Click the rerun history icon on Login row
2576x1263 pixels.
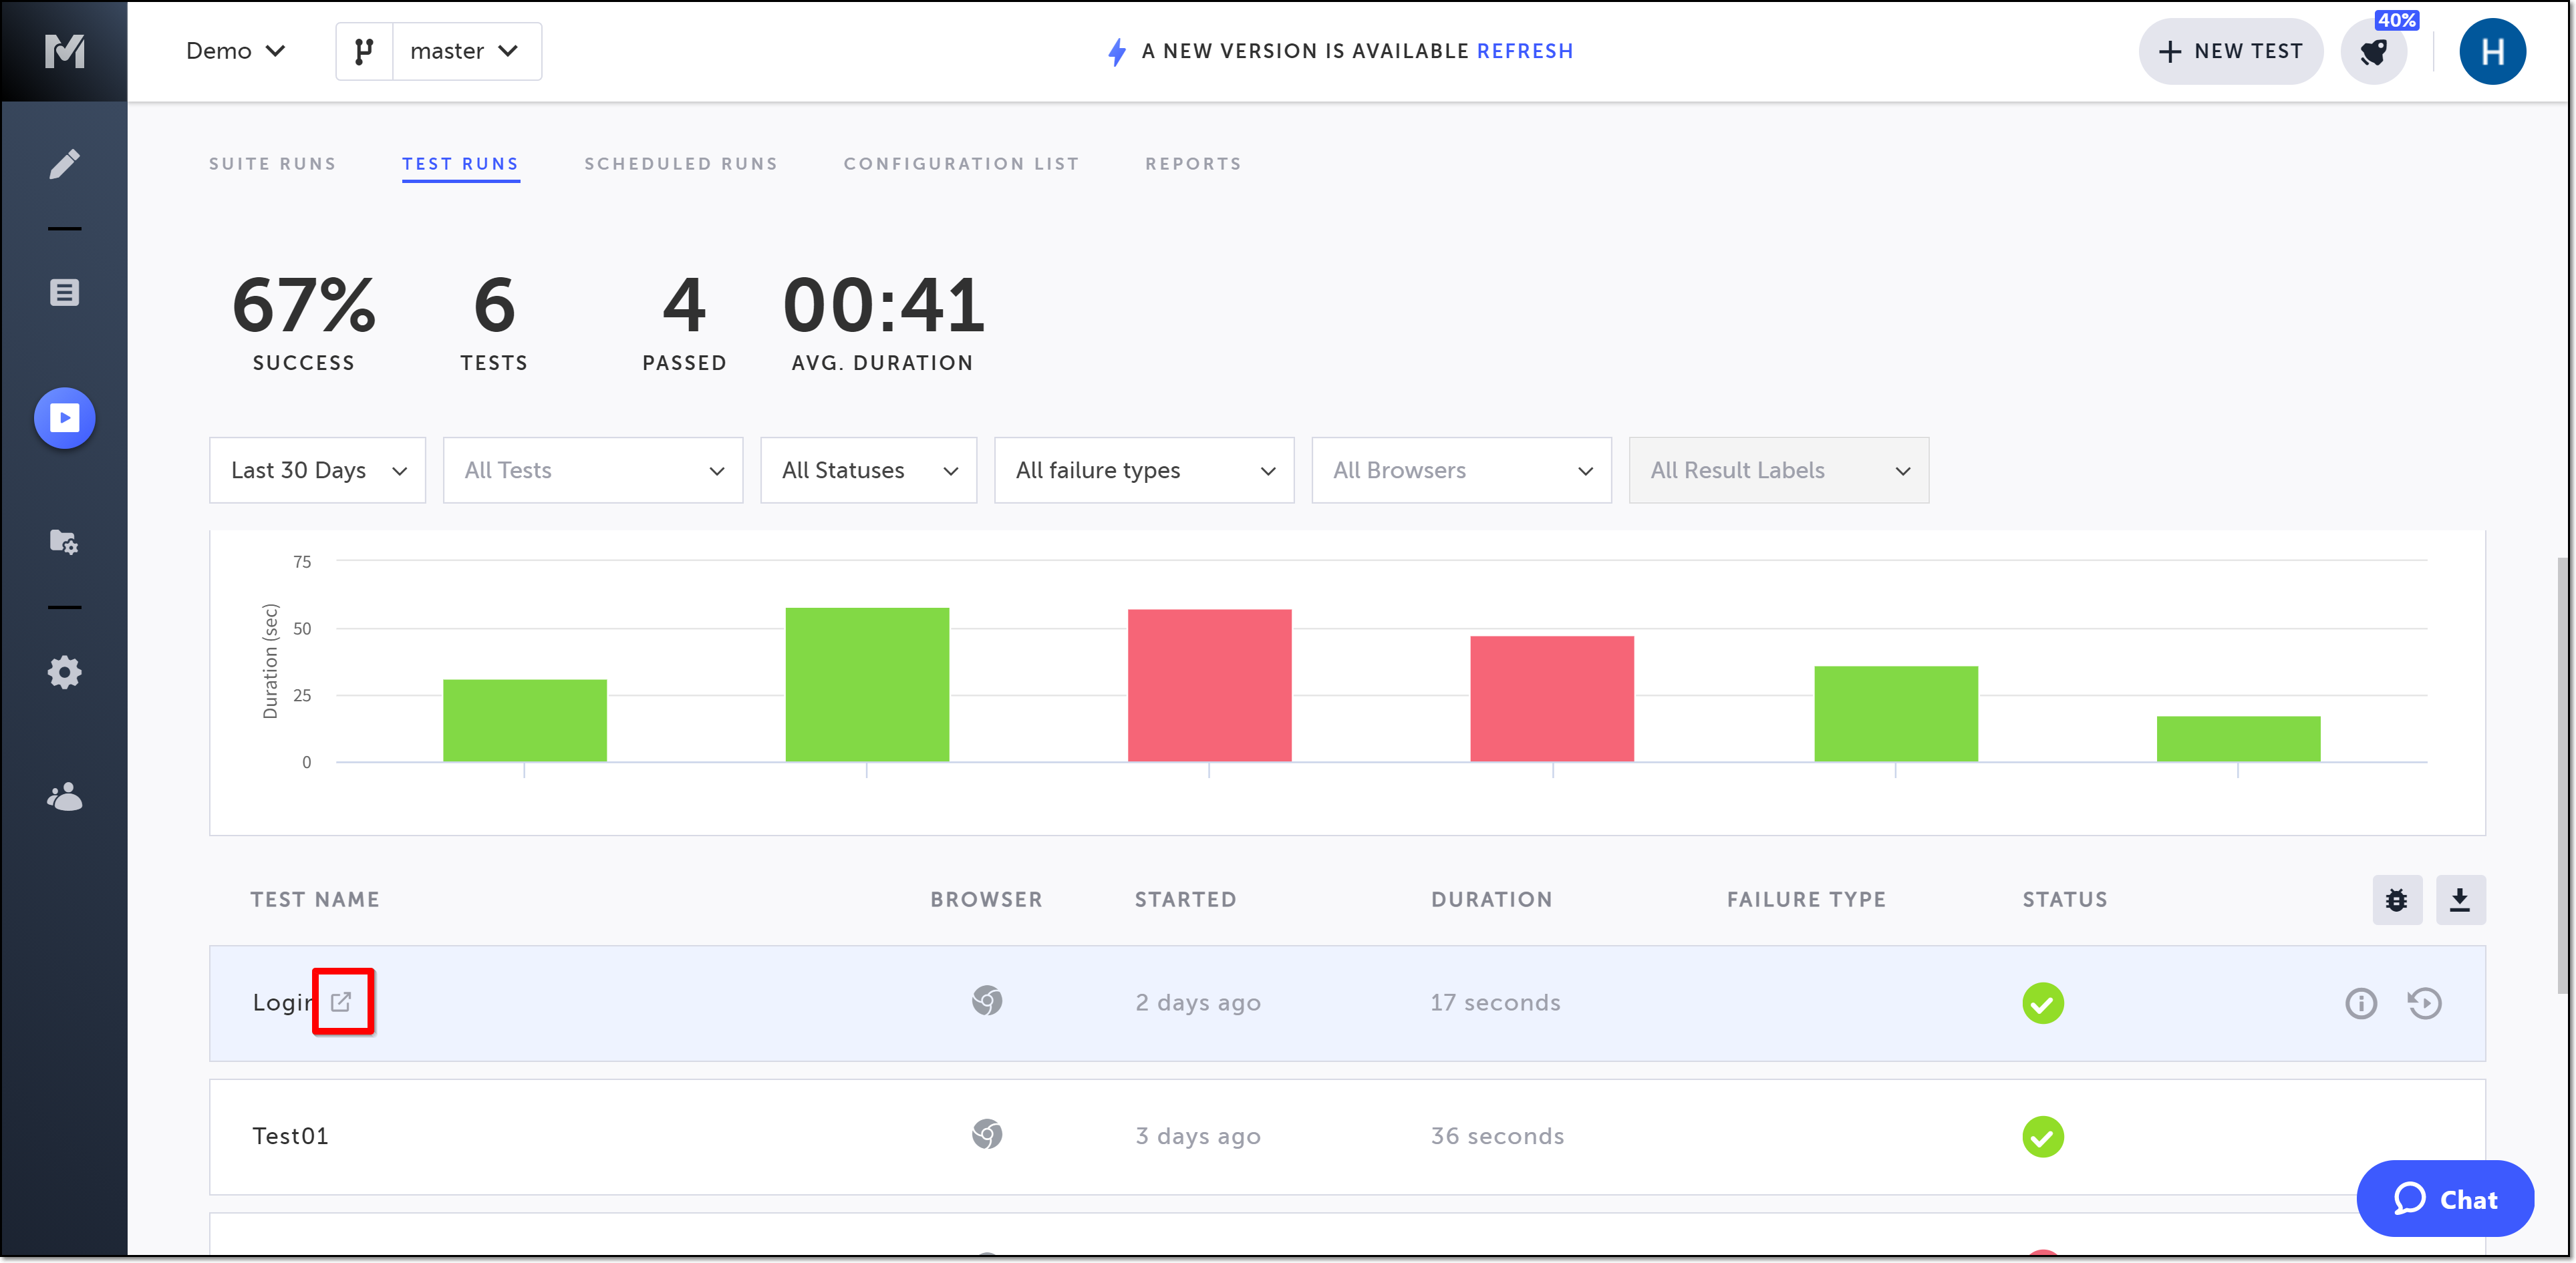tap(2424, 1003)
